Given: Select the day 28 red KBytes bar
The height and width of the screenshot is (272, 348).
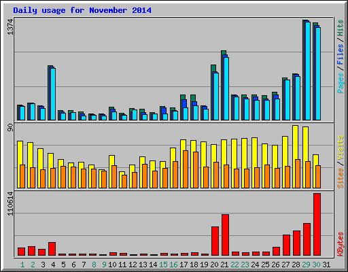Looking at the screenshot, I should click(x=296, y=243).
